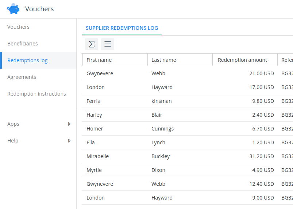Image resolution: width=293 pixels, height=209 pixels.
Task: Click the sigma summary icon
Action: (x=92, y=44)
